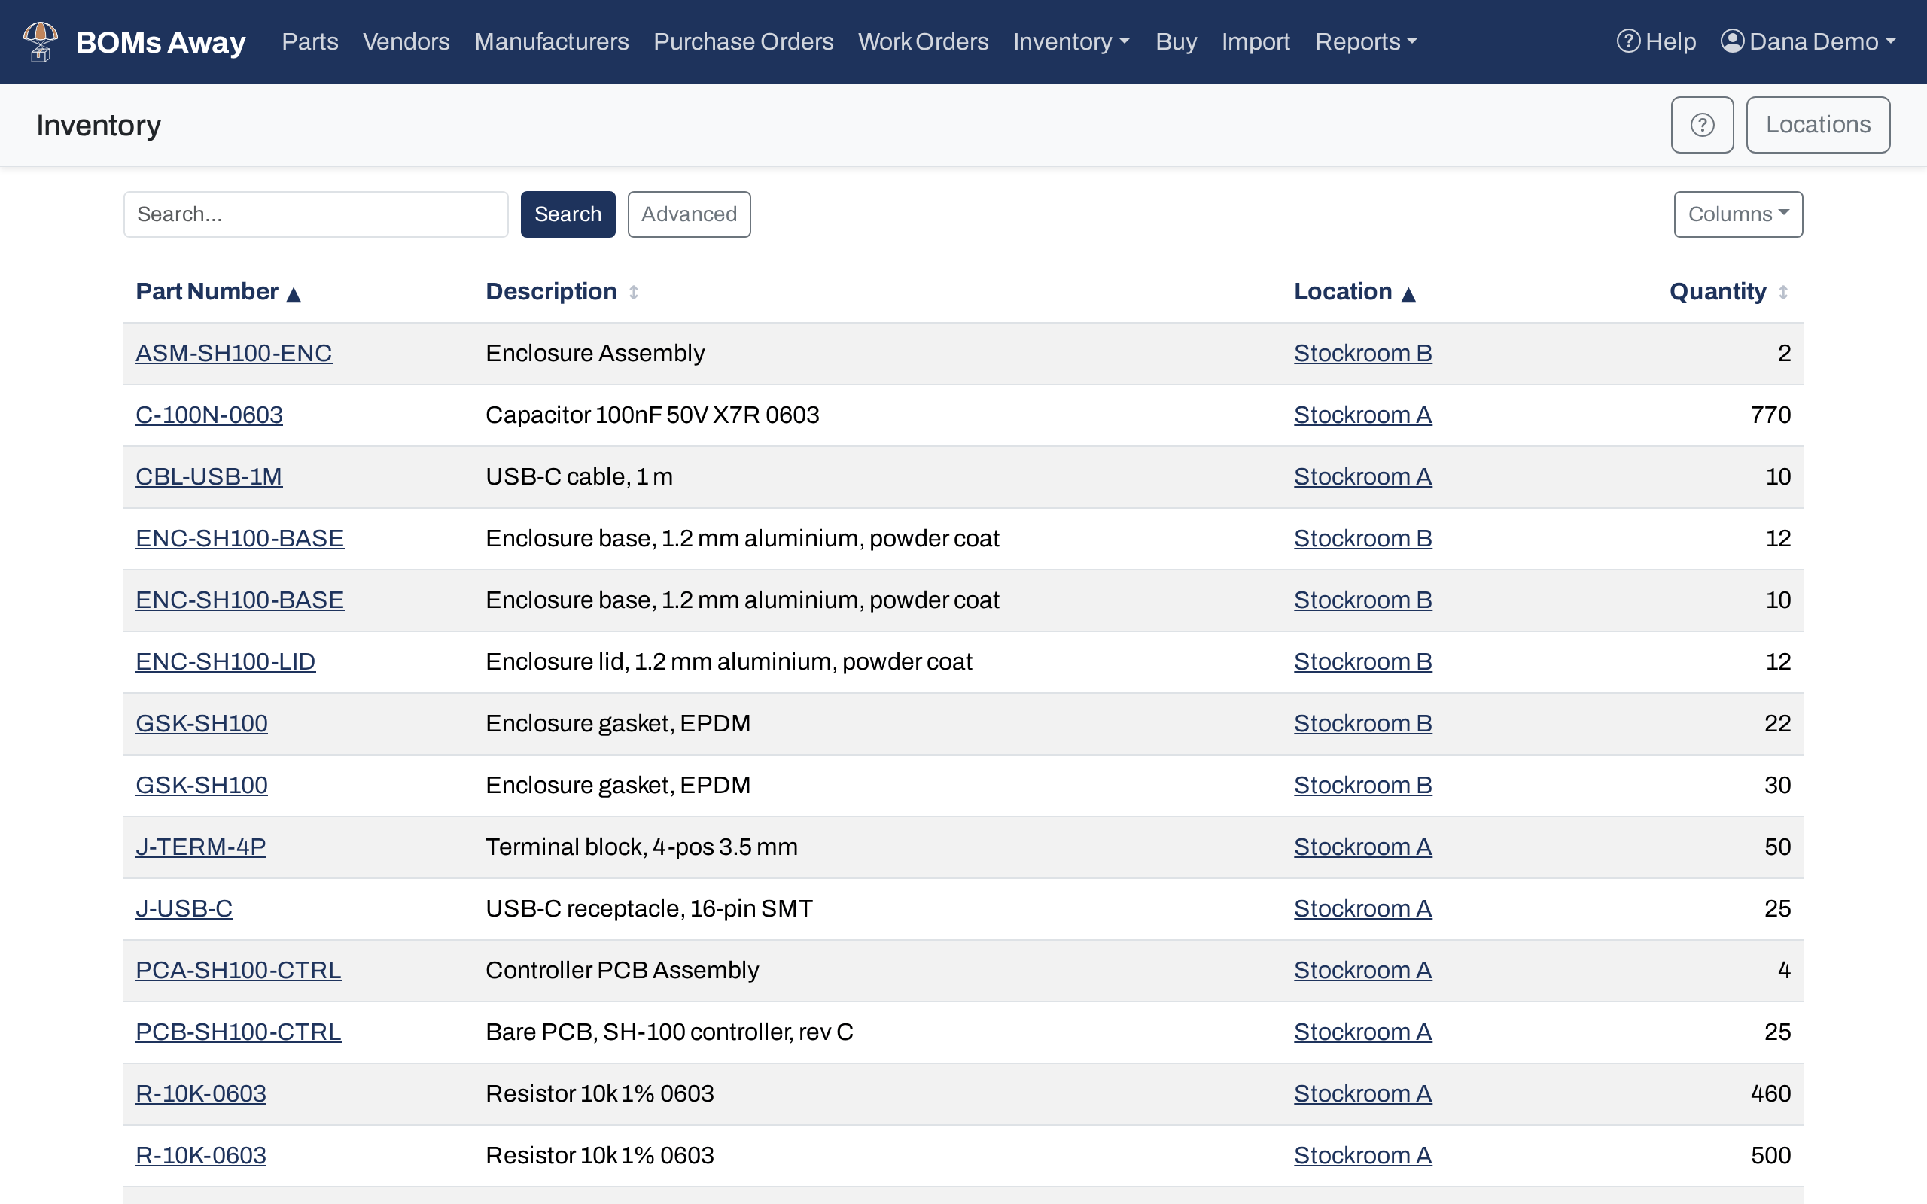Expand the Inventory navbar dropdown

click(x=1071, y=41)
